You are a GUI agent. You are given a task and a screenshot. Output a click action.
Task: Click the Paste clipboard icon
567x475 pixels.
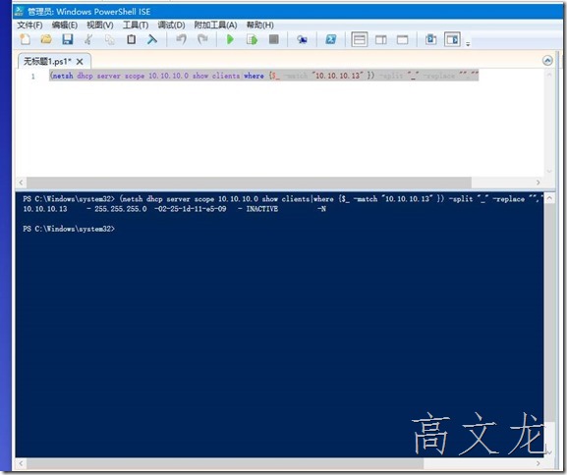click(x=132, y=39)
